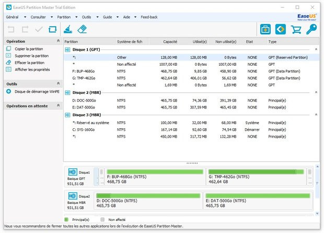Click the key activation icon
This screenshot has height=233, width=324.
[311, 29]
